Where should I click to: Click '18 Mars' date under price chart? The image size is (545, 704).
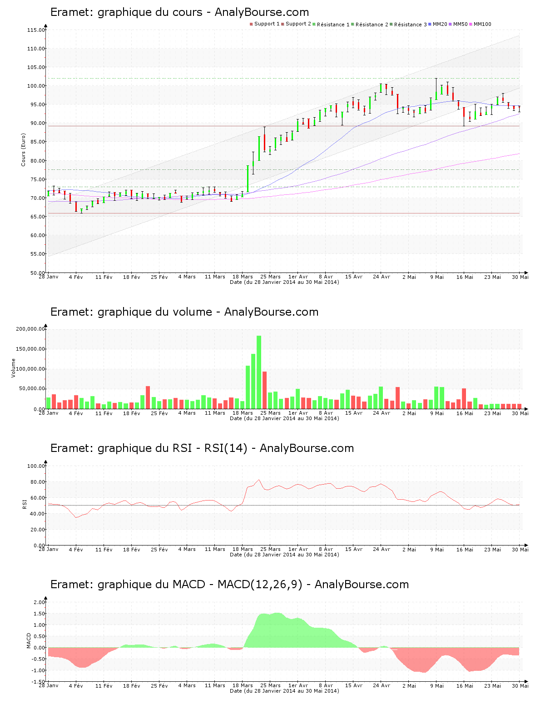point(243,277)
